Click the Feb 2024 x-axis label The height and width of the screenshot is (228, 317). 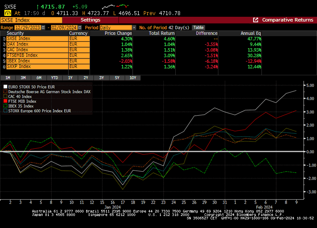264,207
